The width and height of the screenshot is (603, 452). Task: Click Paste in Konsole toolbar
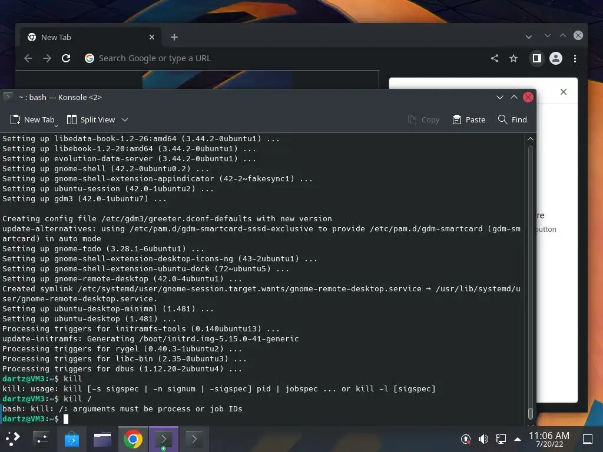click(469, 120)
